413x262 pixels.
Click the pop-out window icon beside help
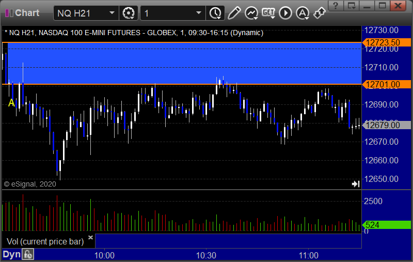(x=352, y=6)
